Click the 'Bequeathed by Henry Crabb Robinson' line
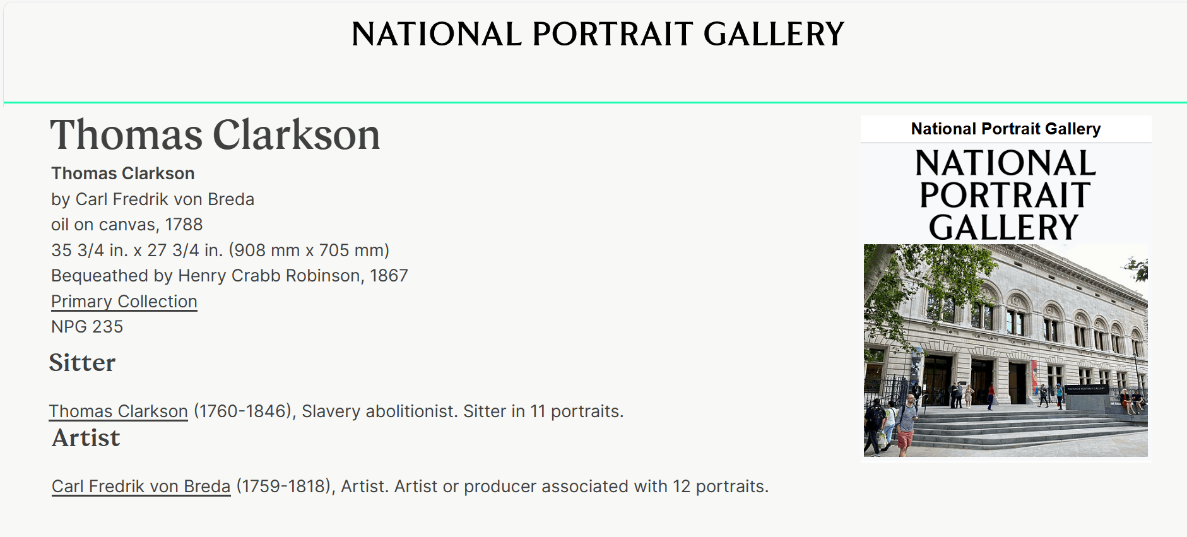The width and height of the screenshot is (1187, 537). (230, 276)
